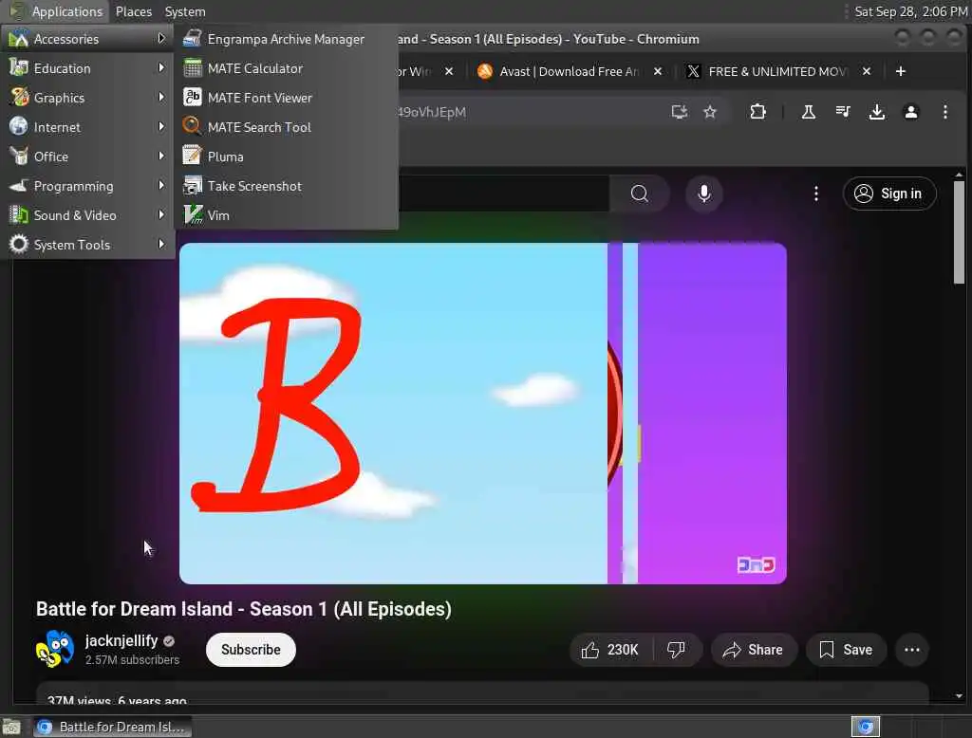The height and width of the screenshot is (738, 972).
Task: Open the Places menu
Action: (134, 11)
